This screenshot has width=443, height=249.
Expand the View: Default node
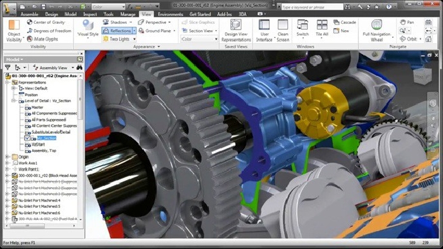[x=14, y=88]
